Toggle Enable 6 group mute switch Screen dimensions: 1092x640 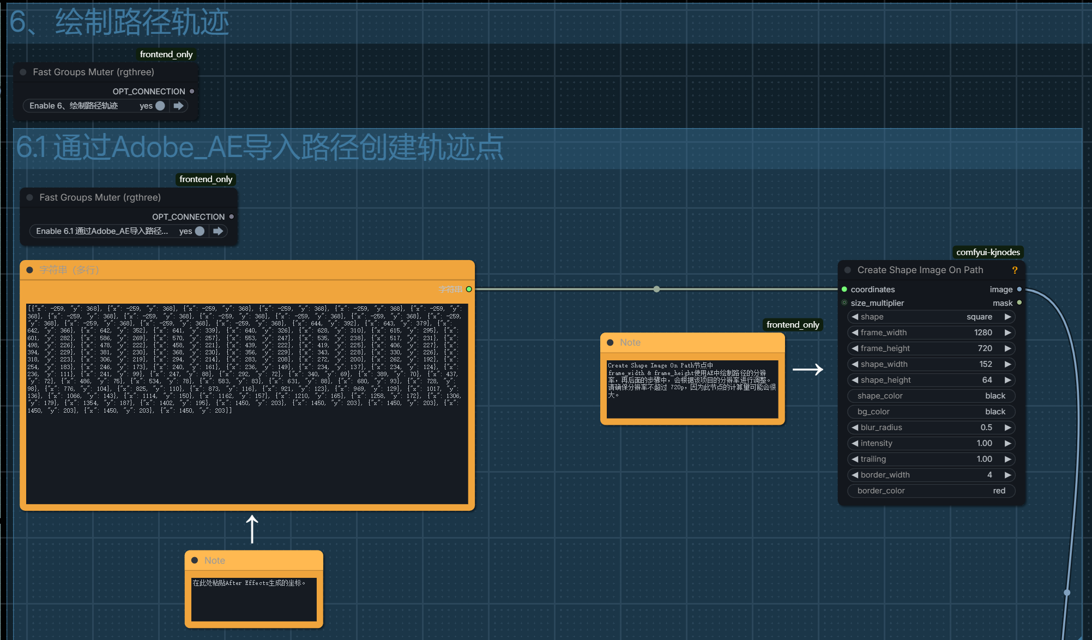click(160, 106)
